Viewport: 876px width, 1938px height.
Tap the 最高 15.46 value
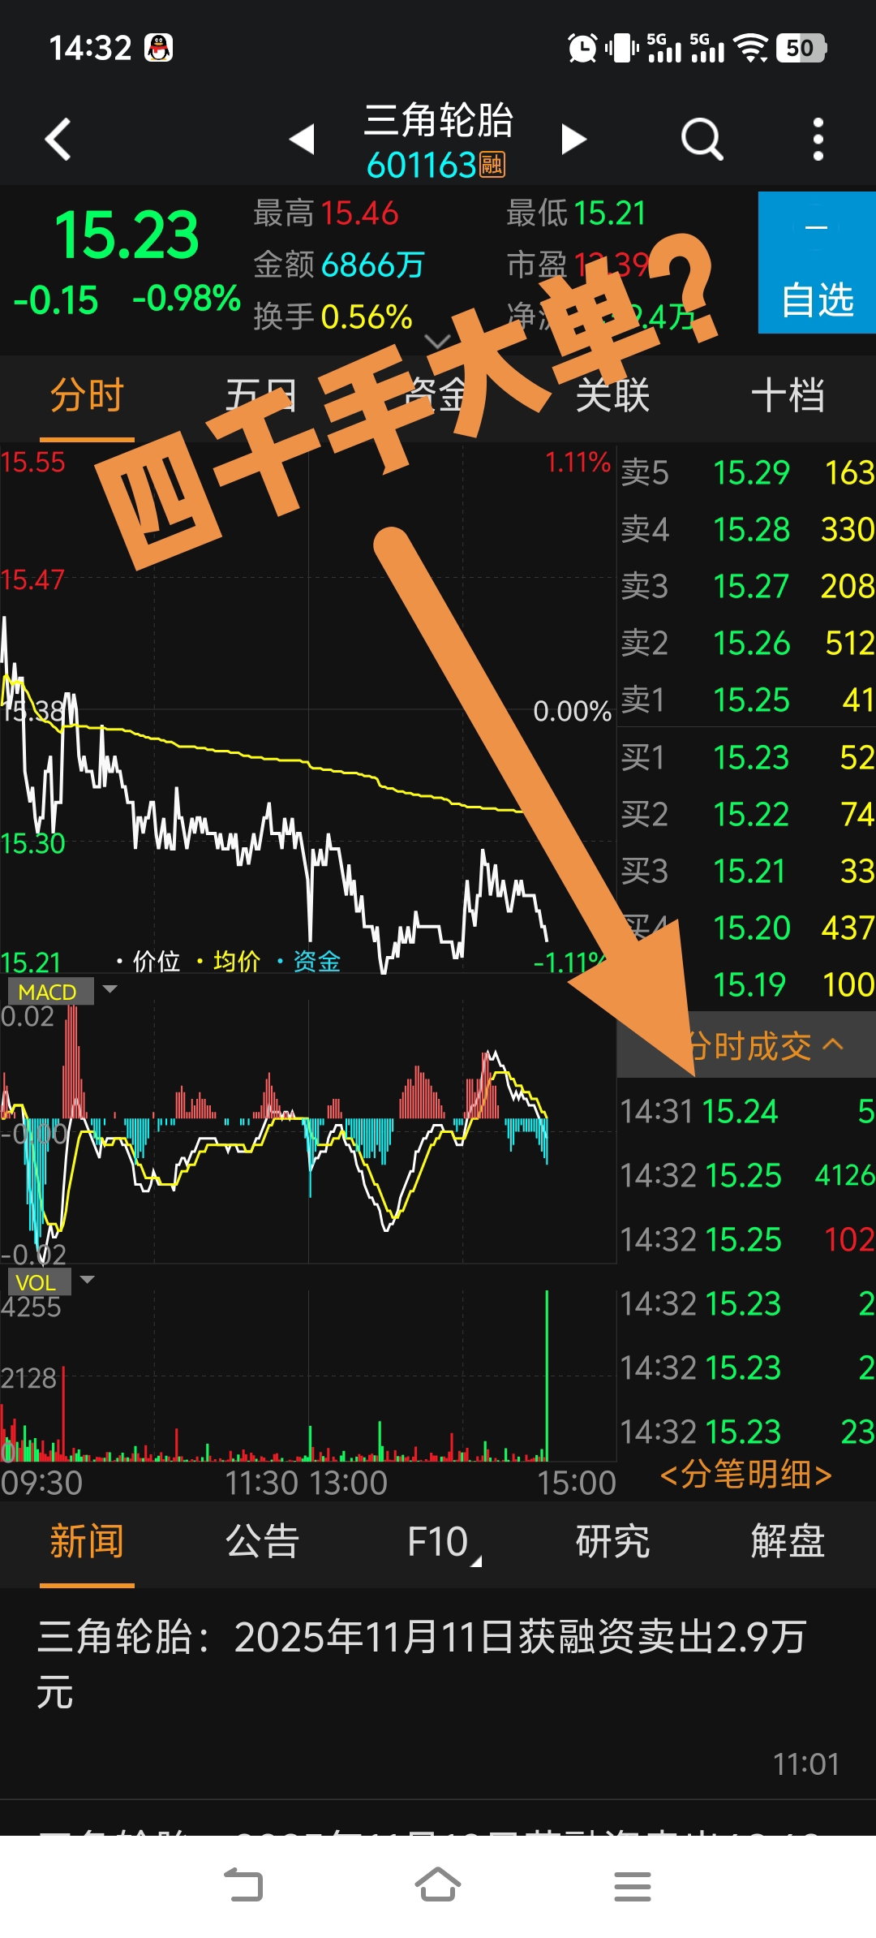pyautogui.click(x=359, y=213)
